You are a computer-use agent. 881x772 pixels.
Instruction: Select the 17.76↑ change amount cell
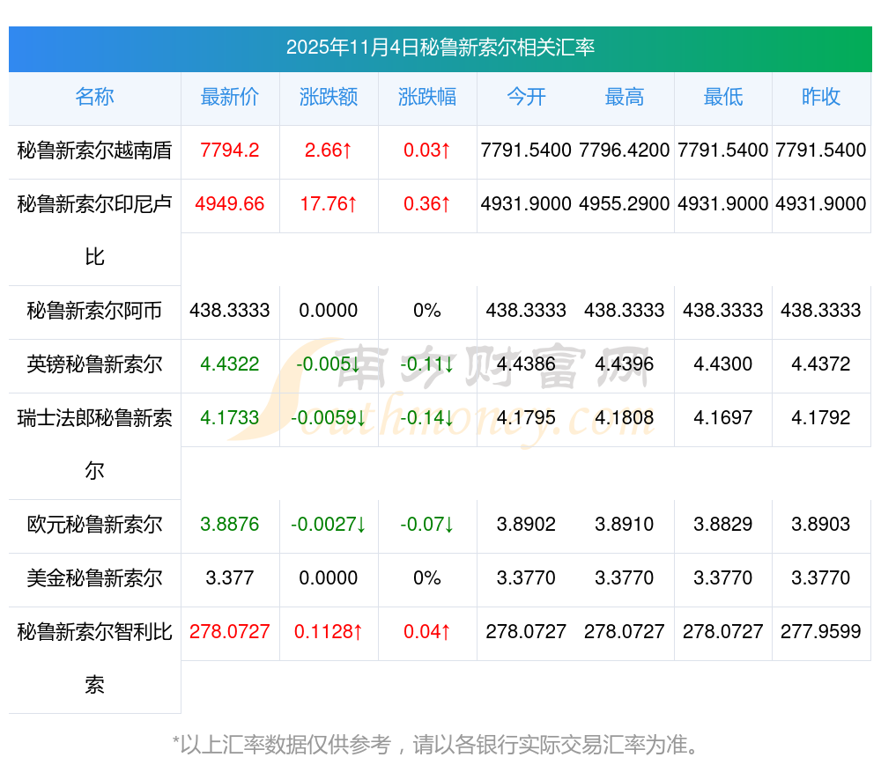pos(329,204)
